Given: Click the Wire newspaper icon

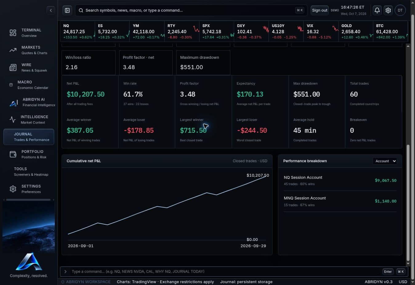Looking at the screenshot, I should [13, 67].
